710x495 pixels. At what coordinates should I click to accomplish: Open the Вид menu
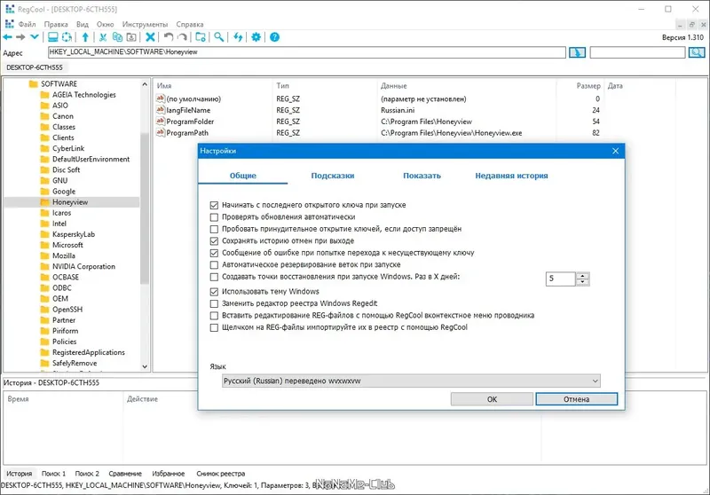pos(83,25)
